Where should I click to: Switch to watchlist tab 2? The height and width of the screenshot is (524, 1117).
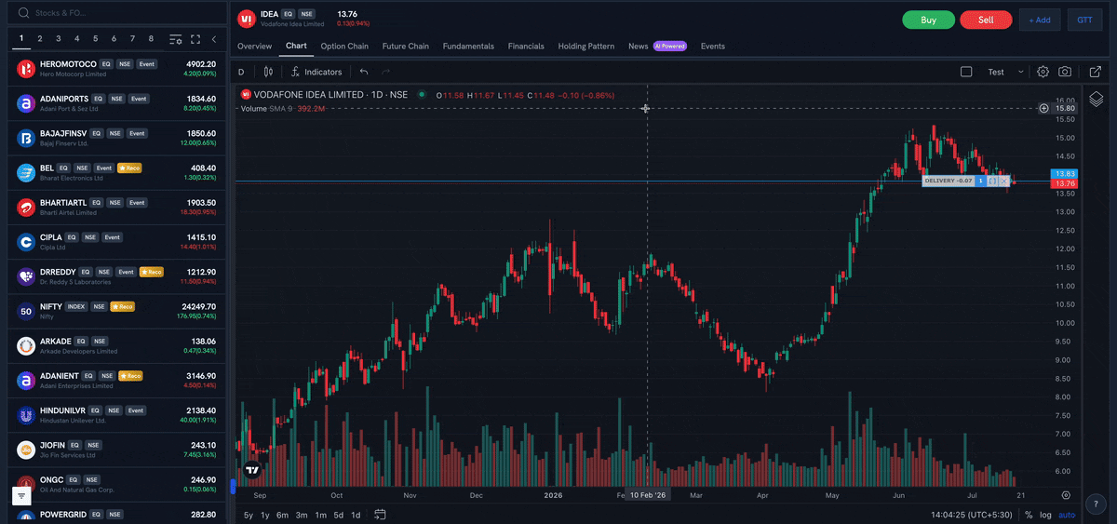[x=40, y=39]
